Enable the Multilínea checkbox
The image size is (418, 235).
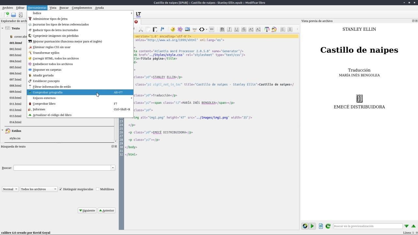[98, 189]
